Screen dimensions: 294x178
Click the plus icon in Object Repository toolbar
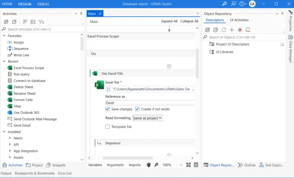pyautogui.click(x=232, y=30)
